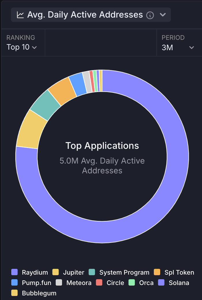Click the Raydium legend label
Image resolution: width=202 pixels, height=300 pixels.
(35, 272)
